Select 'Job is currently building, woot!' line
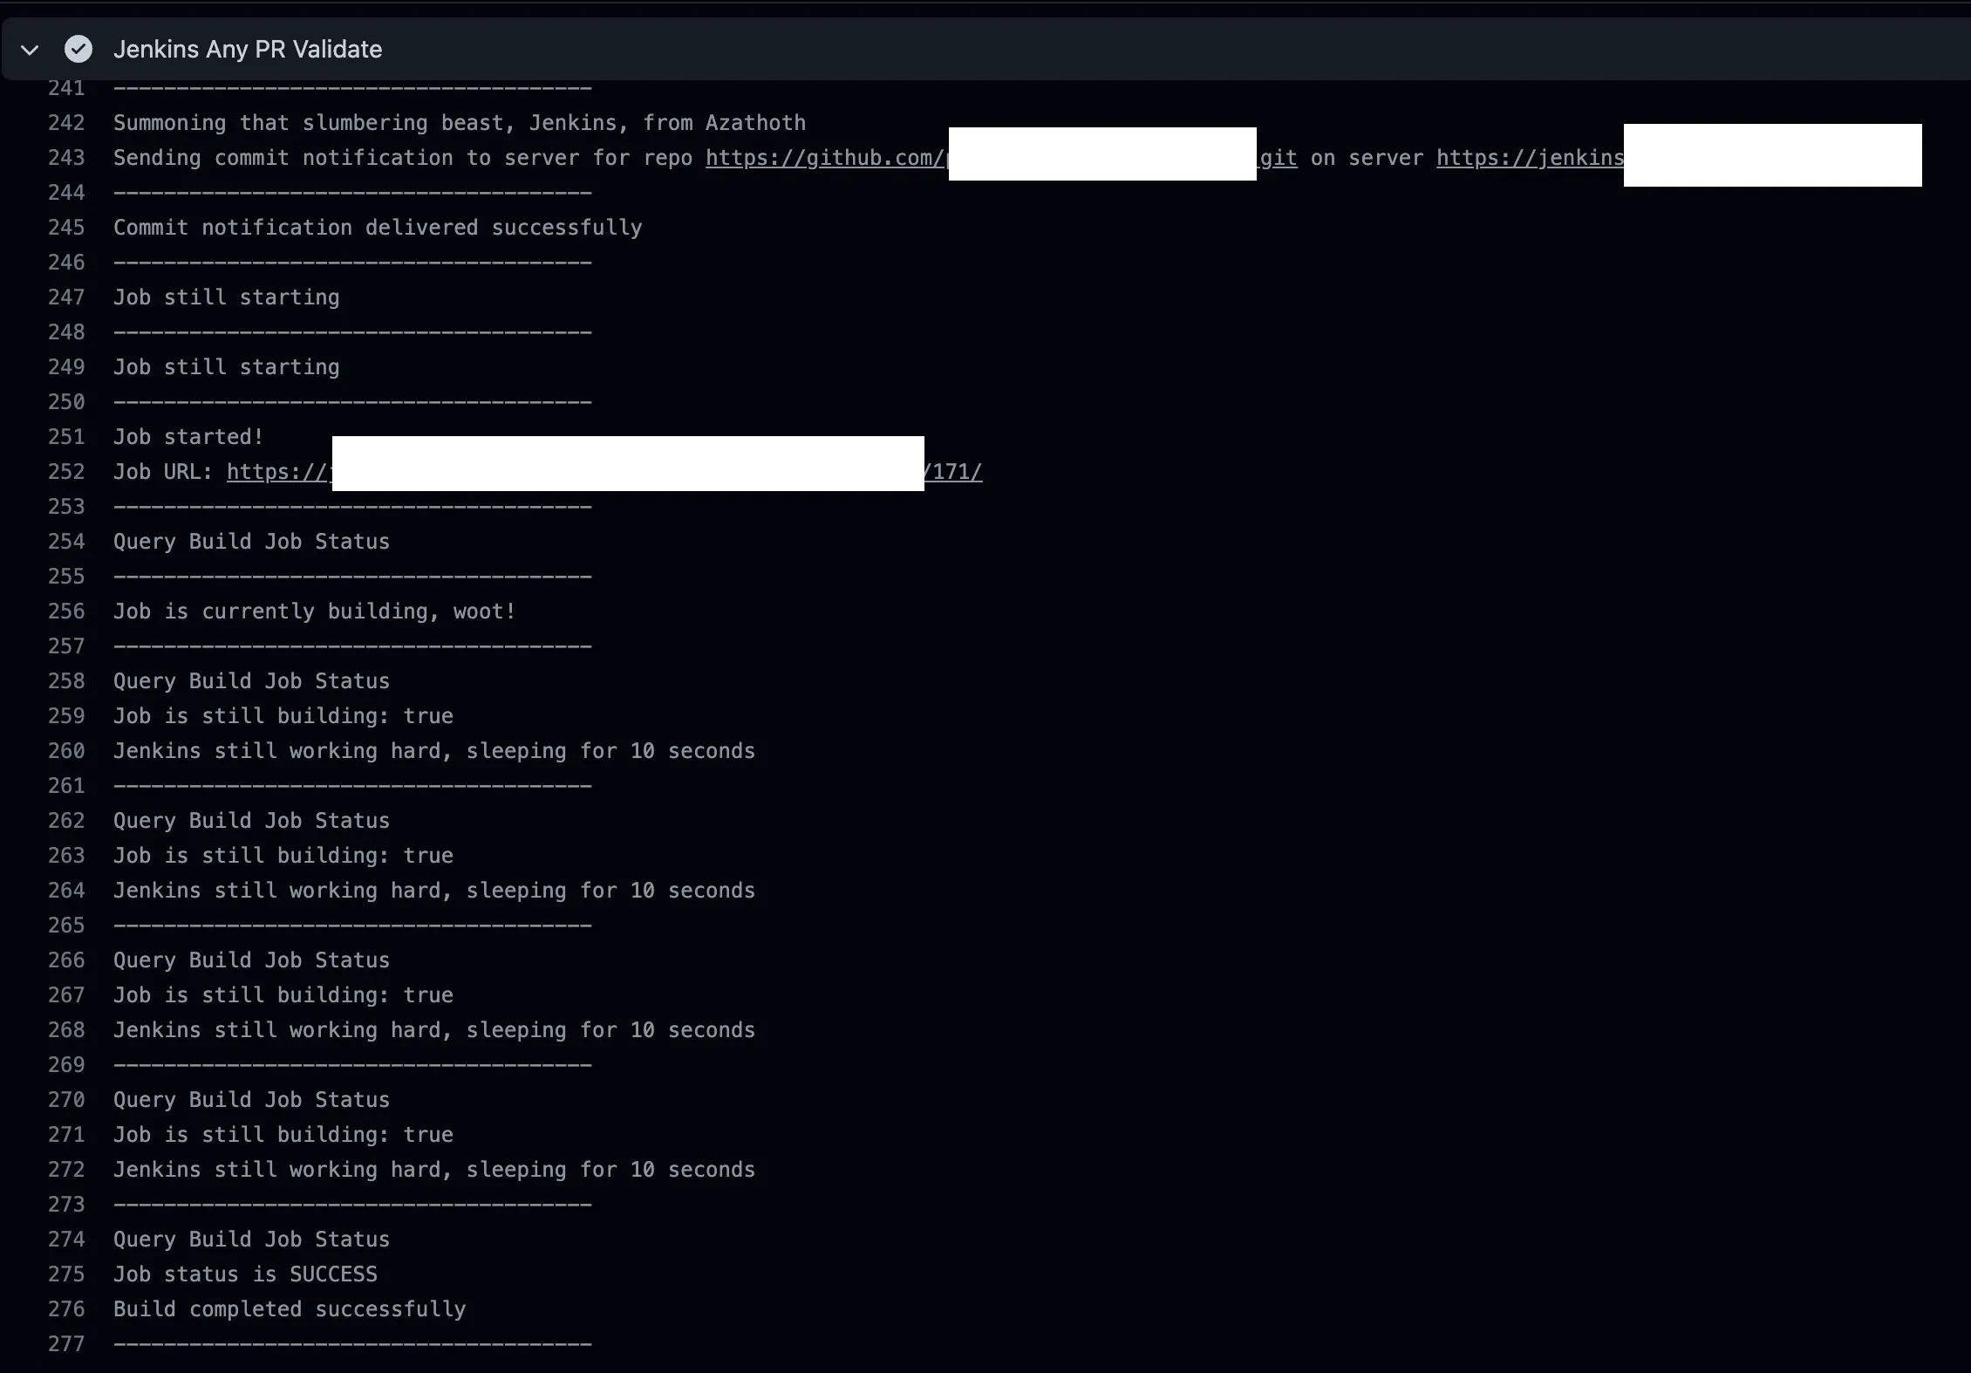The width and height of the screenshot is (1971, 1373). click(x=315, y=611)
